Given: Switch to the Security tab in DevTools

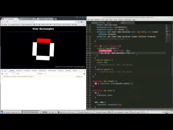Looking at the screenshot, I should pyautogui.click(x=68, y=71).
